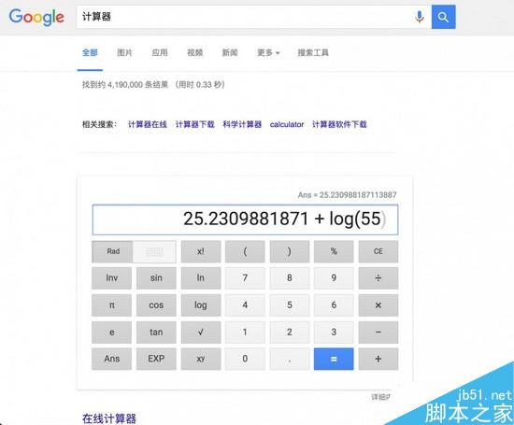Go to the 视频 tab
Viewport: 514px width, 425px height.
(x=194, y=52)
